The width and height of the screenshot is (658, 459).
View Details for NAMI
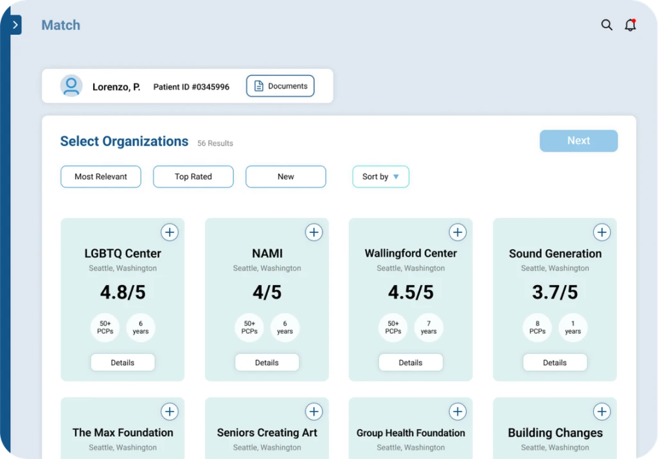[267, 363]
